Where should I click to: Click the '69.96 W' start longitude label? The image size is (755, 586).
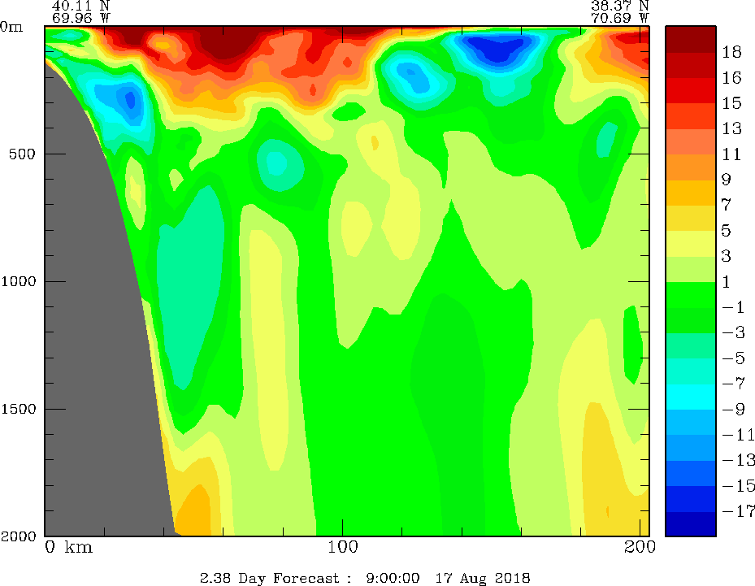(80, 19)
